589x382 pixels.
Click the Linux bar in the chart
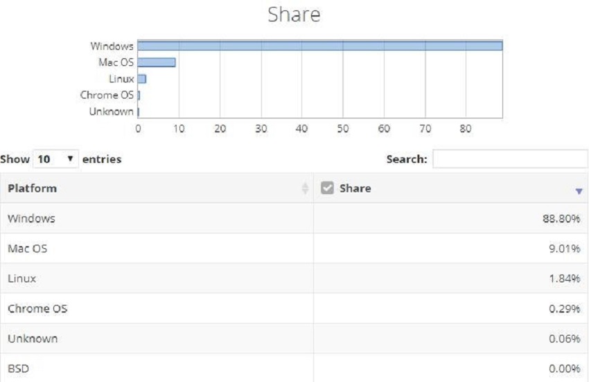pos(141,79)
